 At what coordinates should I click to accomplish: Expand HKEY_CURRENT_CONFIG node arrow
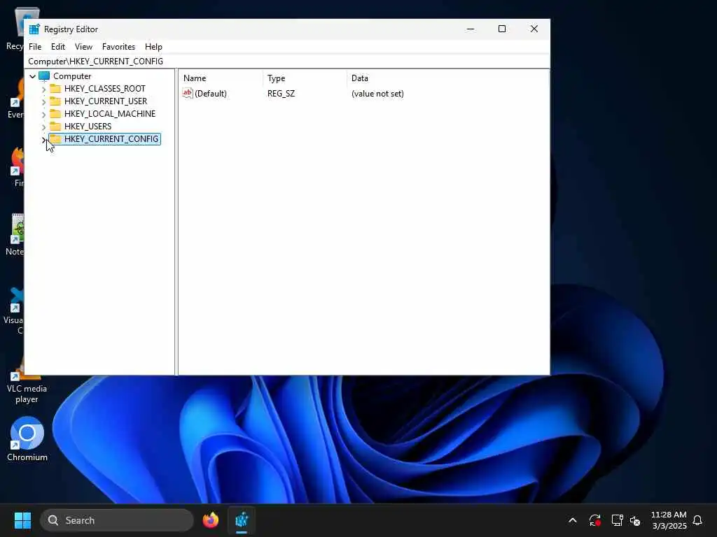[x=43, y=139]
